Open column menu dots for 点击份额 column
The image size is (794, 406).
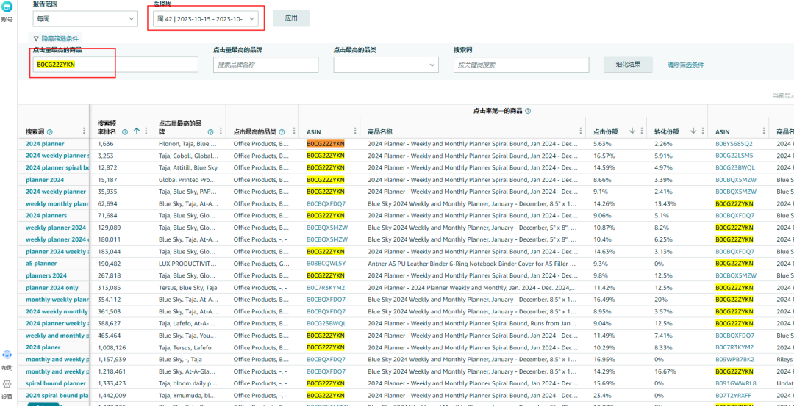pyautogui.click(x=642, y=131)
